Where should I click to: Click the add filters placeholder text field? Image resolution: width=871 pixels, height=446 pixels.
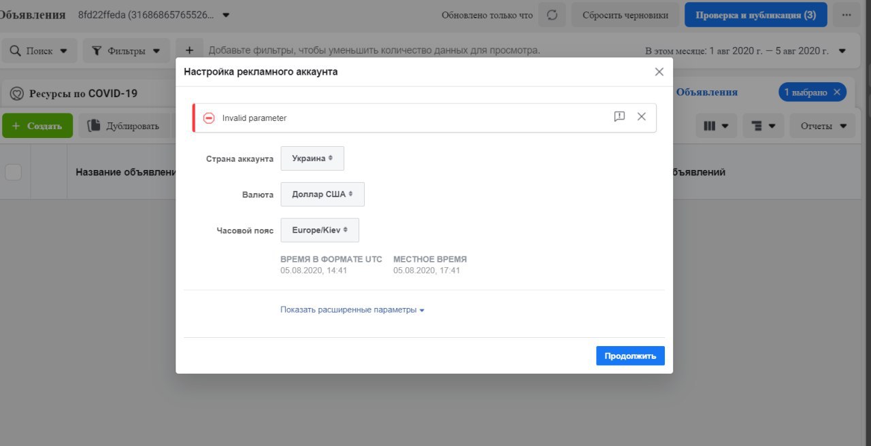(x=374, y=50)
